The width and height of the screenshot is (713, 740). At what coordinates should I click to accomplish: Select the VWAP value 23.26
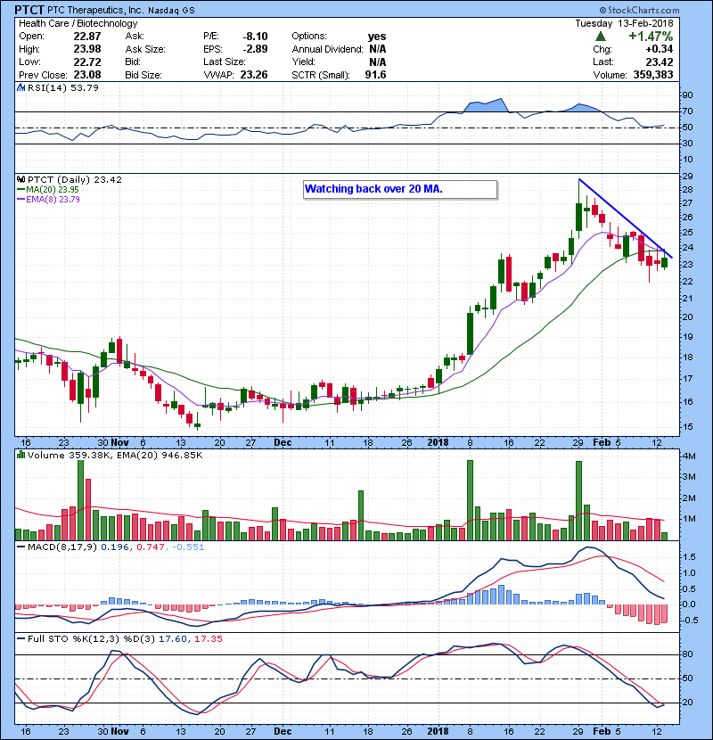tap(254, 75)
